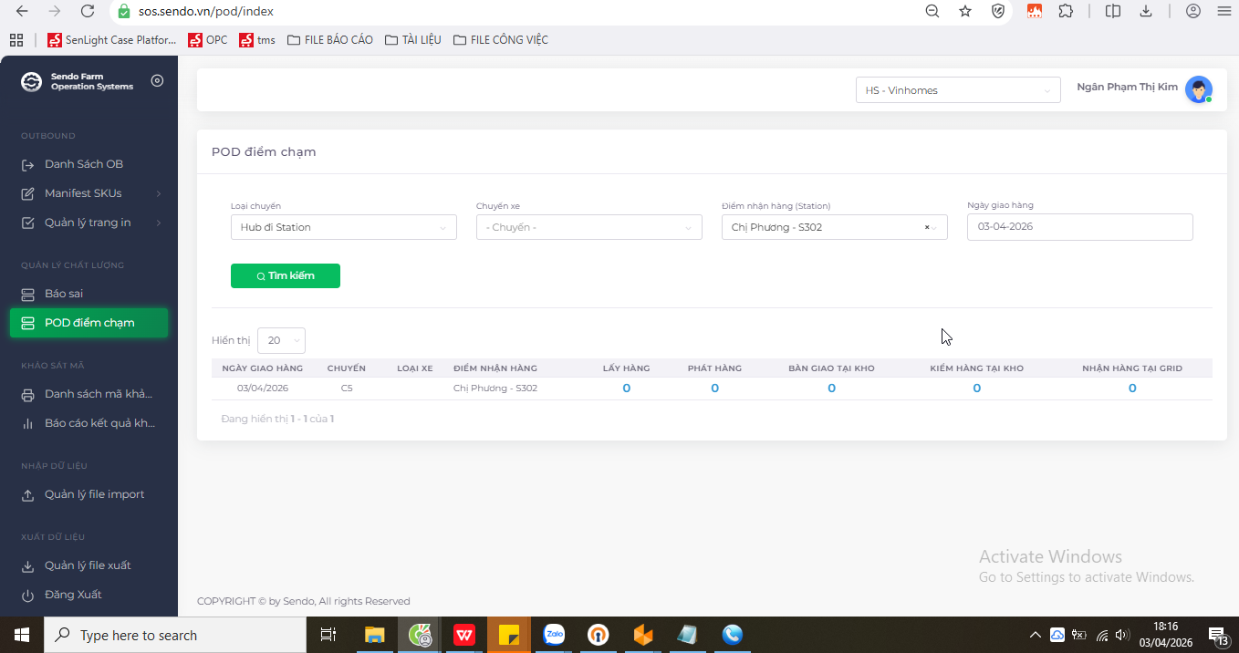Click the download icon beside file xuất
Screen dimensions: 1239x653
click(27, 565)
